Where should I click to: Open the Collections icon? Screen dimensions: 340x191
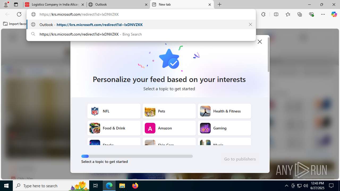pos(300,14)
